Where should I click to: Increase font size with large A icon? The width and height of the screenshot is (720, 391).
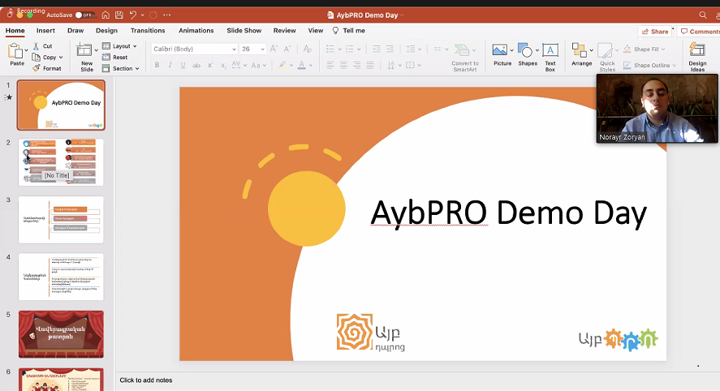(x=274, y=49)
